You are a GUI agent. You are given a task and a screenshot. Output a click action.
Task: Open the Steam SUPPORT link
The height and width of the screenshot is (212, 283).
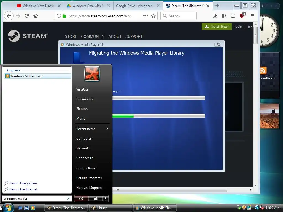pyautogui.click(x=134, y=36)
